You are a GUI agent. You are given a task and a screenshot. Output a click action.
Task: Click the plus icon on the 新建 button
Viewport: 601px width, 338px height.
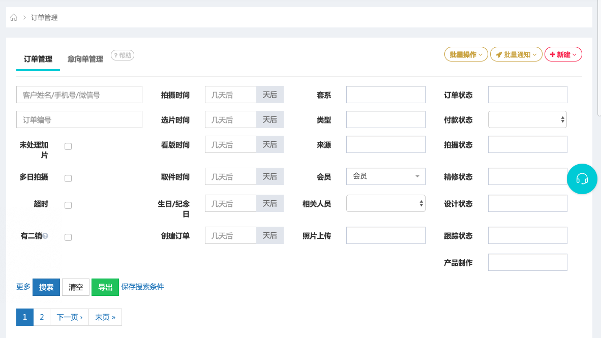[x=553, y=54]
